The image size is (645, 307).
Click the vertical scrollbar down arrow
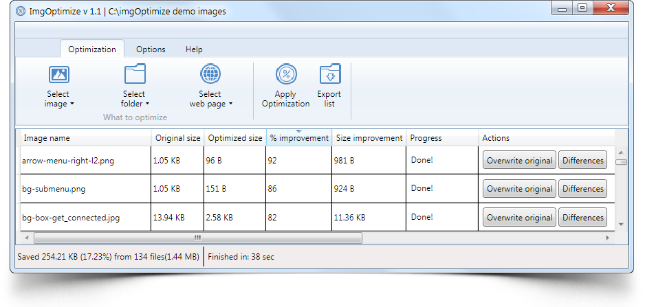621,225
